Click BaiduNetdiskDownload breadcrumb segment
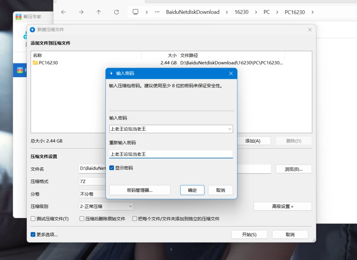The width and height of the screenshot is (357, 260). (193, 12)
